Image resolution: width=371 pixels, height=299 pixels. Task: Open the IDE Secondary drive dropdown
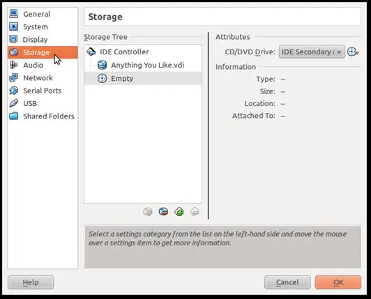(x=312, y=52)
